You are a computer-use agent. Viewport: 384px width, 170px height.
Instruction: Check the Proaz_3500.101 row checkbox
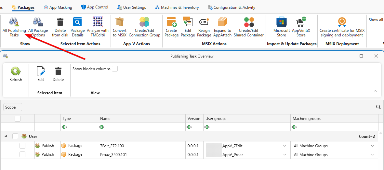[x=22, y=154]
